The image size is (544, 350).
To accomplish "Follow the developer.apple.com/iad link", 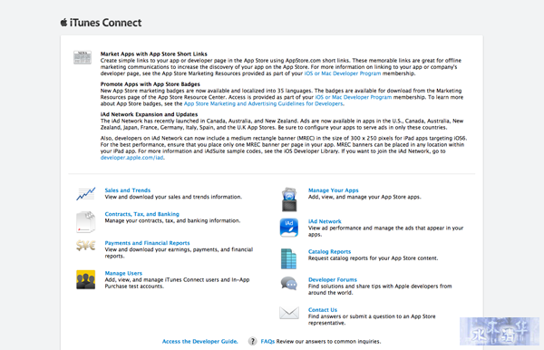I will coord(131,158).
